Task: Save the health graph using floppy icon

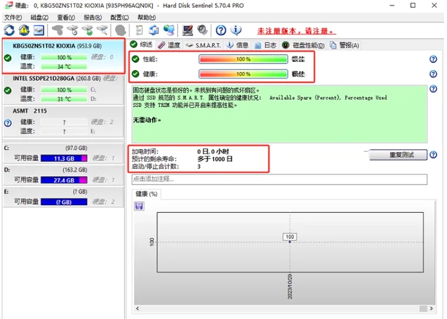Action: click(139, 206)
